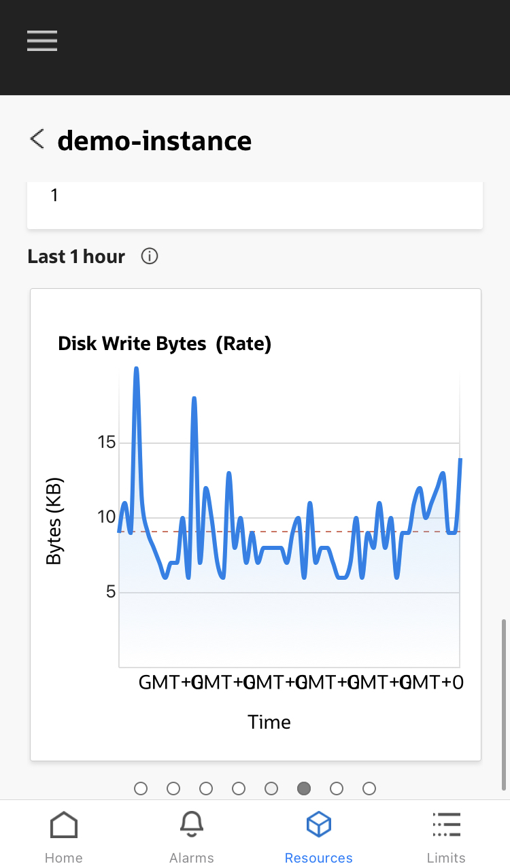Tap the info icon beside Last 1 hour
510x866 pixels.
point(150,256)
